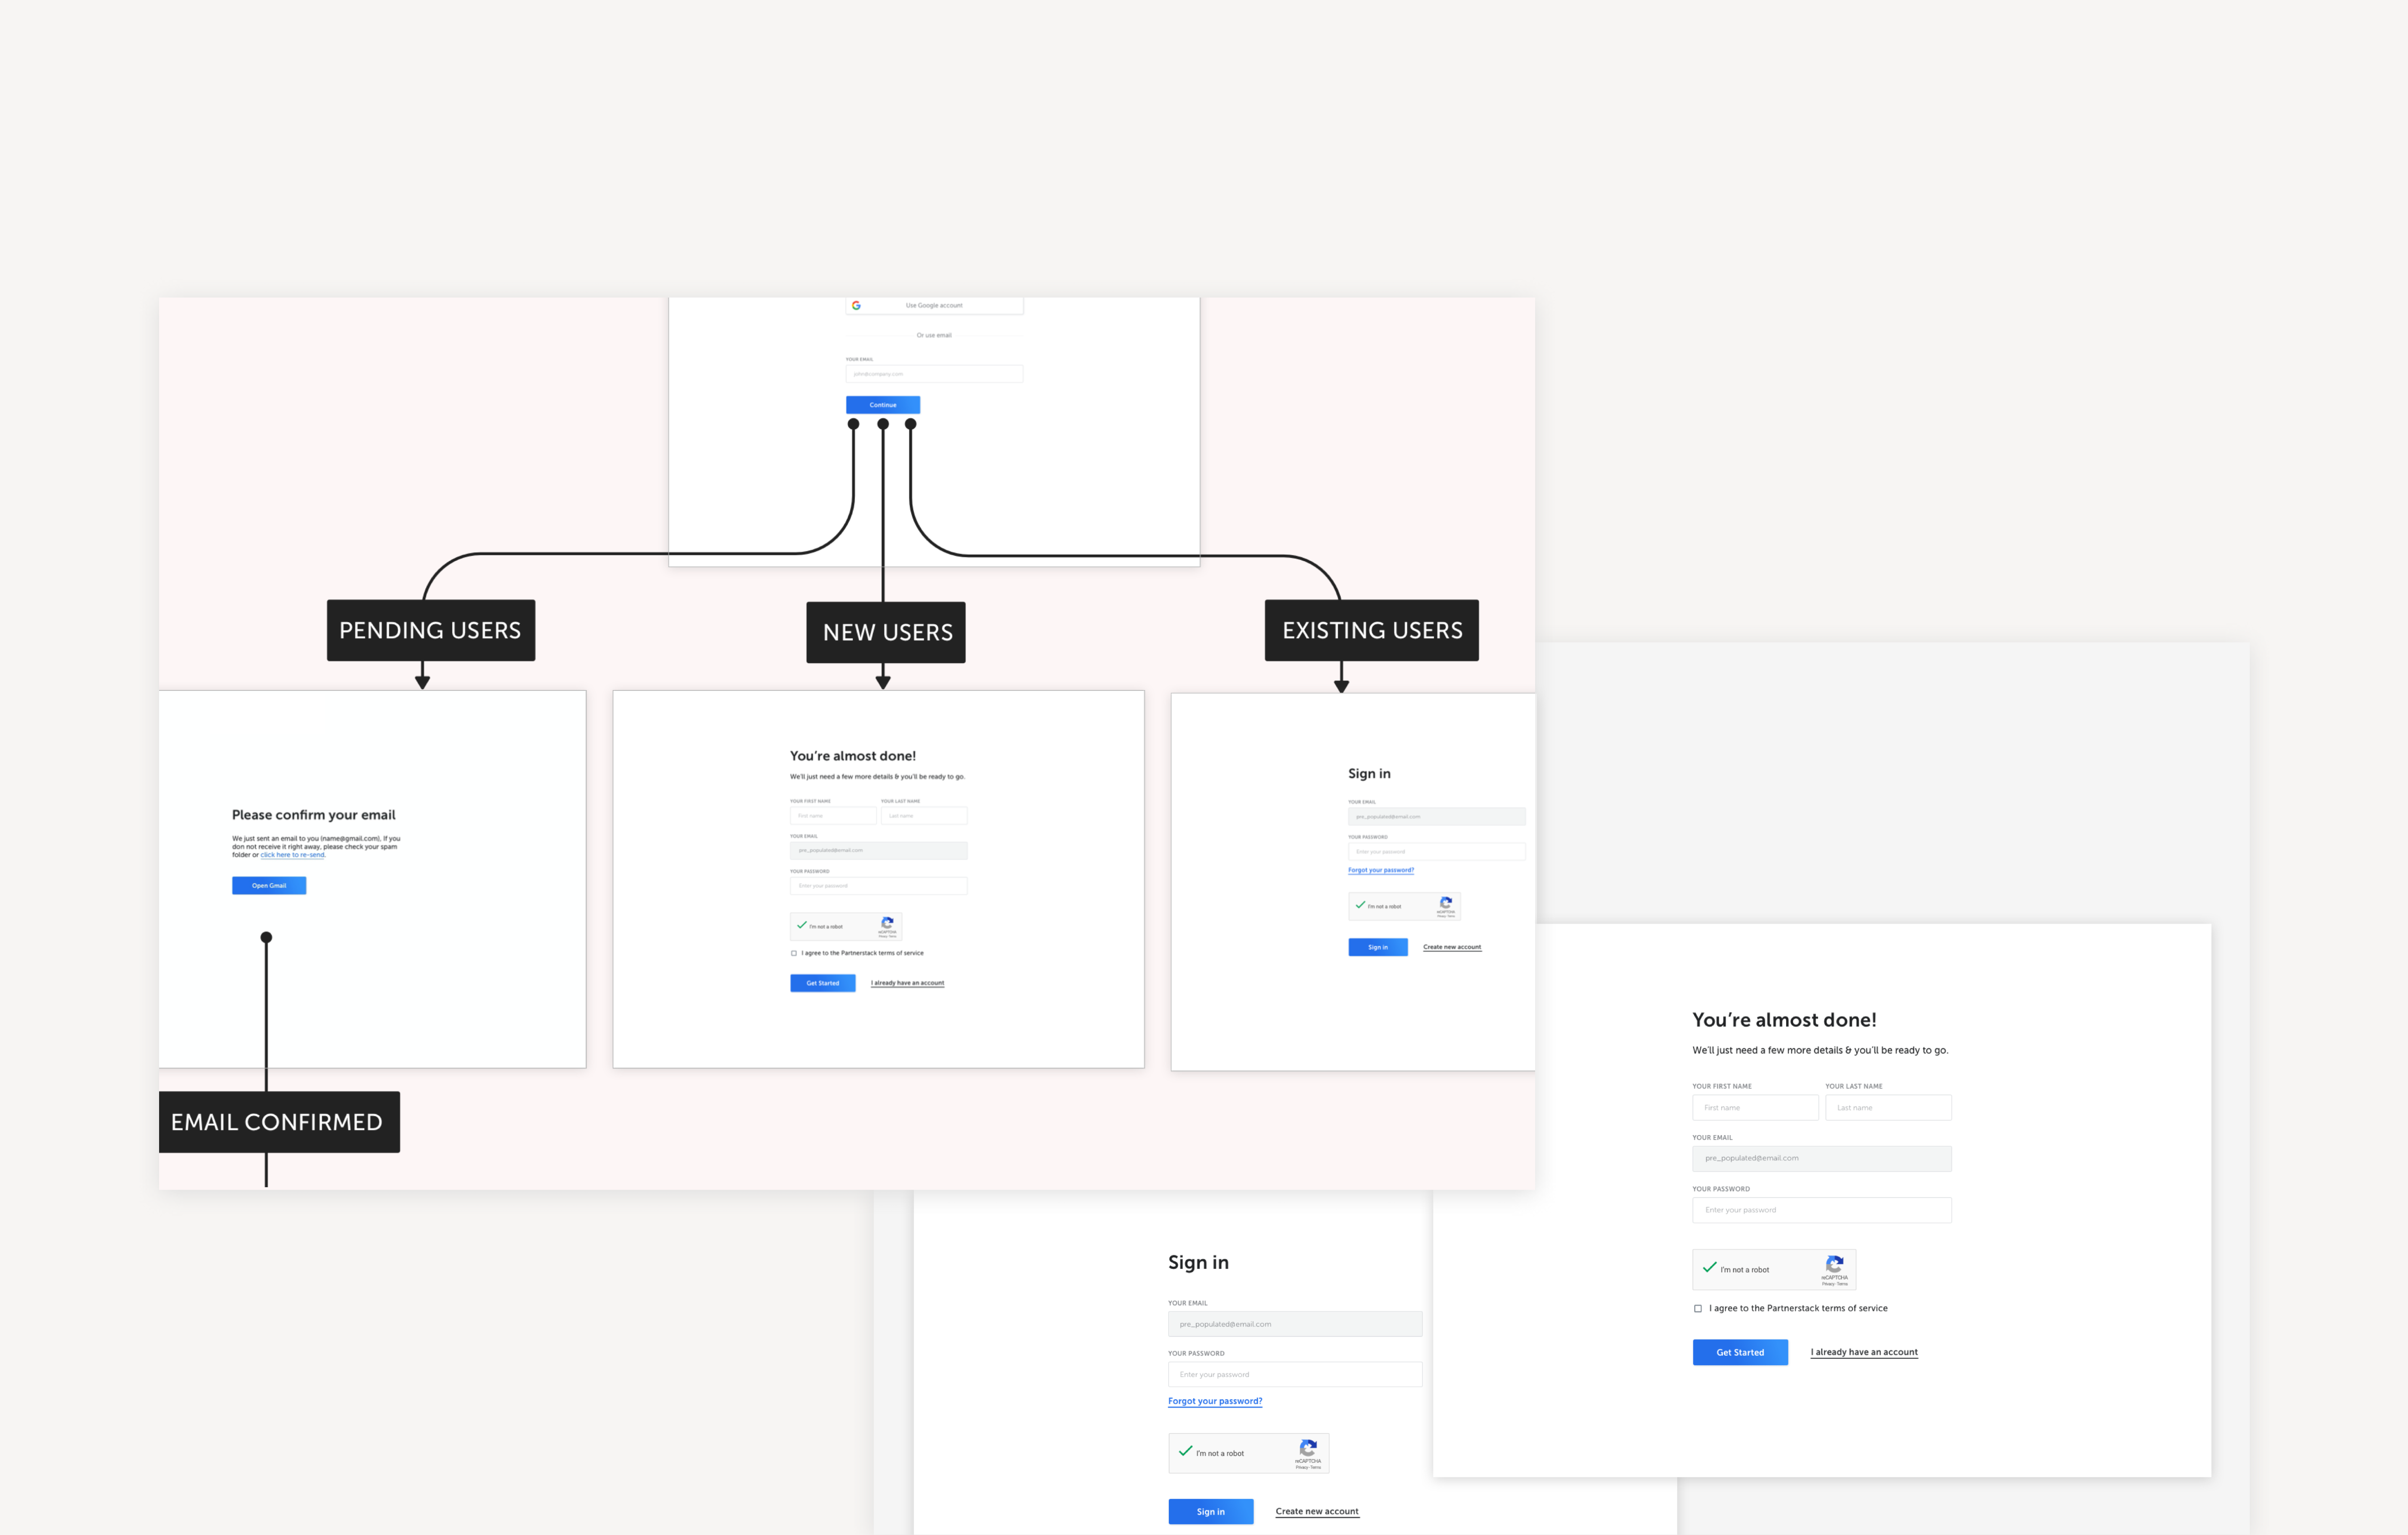Click reCAPTCHA logo in large almost-done form
Viewport: 2408px width, 1535px height.
[1834, 1264]
